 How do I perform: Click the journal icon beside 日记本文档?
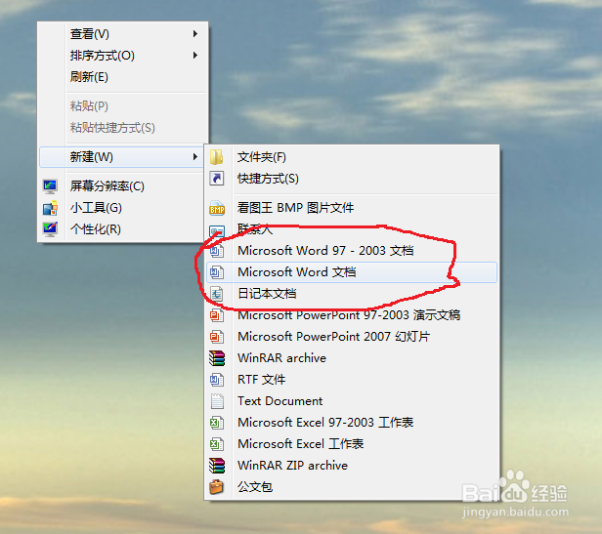[217, 294]
